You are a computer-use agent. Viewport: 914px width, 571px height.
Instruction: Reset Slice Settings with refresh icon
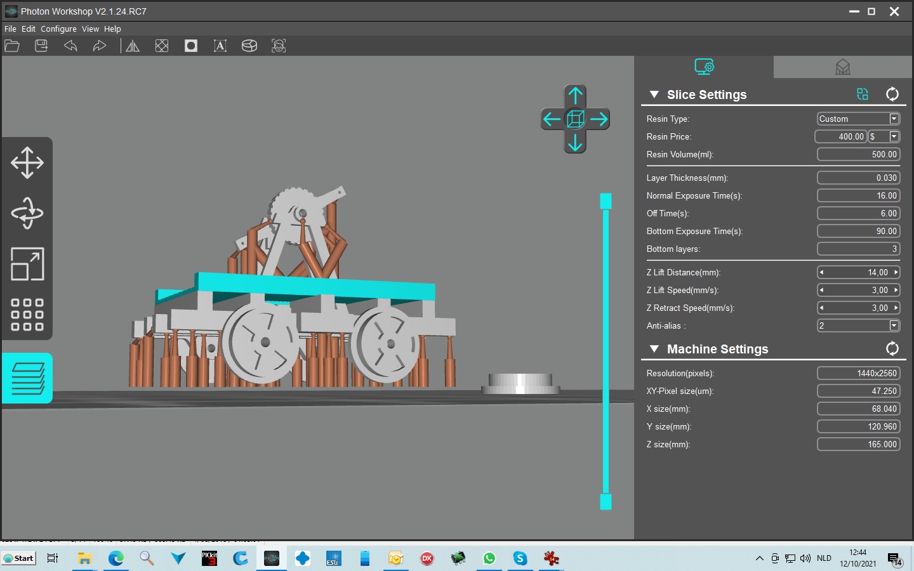pyautogui.click(x=892, y=95)
